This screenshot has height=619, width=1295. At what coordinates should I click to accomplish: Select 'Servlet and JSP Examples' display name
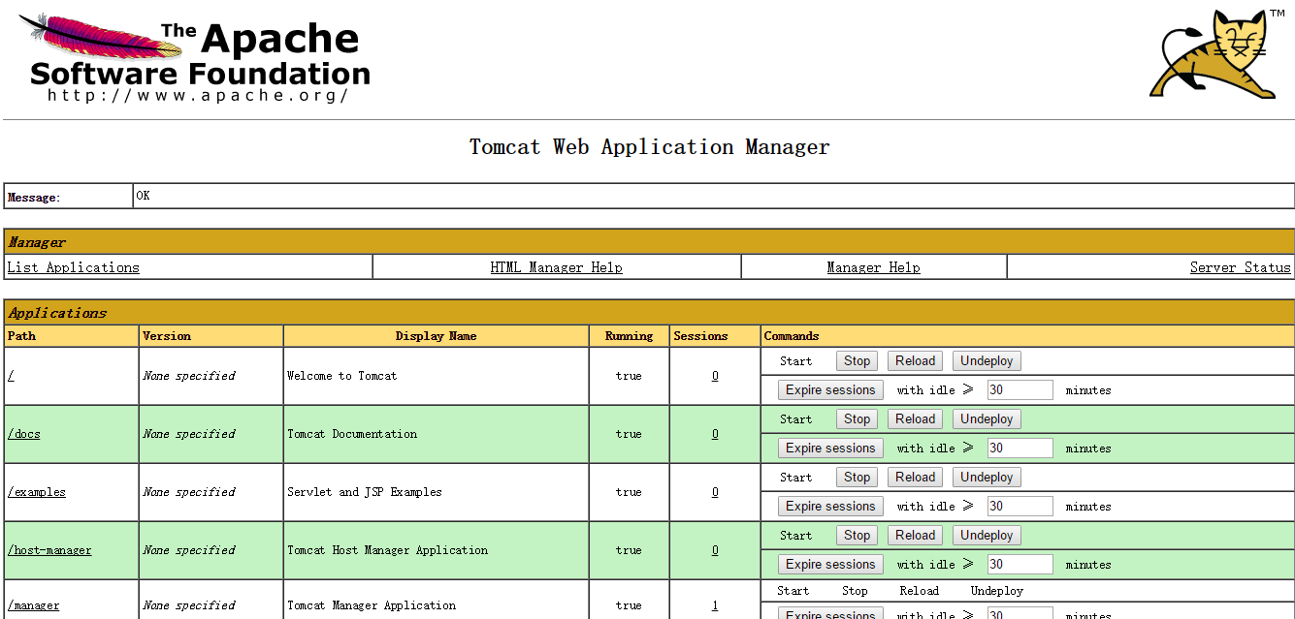pyautogui.click(x=365, y=492)
